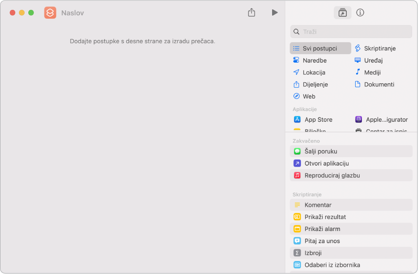The width and height of the screenshot is (418, 274).
Task: Click the green full screen window button
Action: 31,13
